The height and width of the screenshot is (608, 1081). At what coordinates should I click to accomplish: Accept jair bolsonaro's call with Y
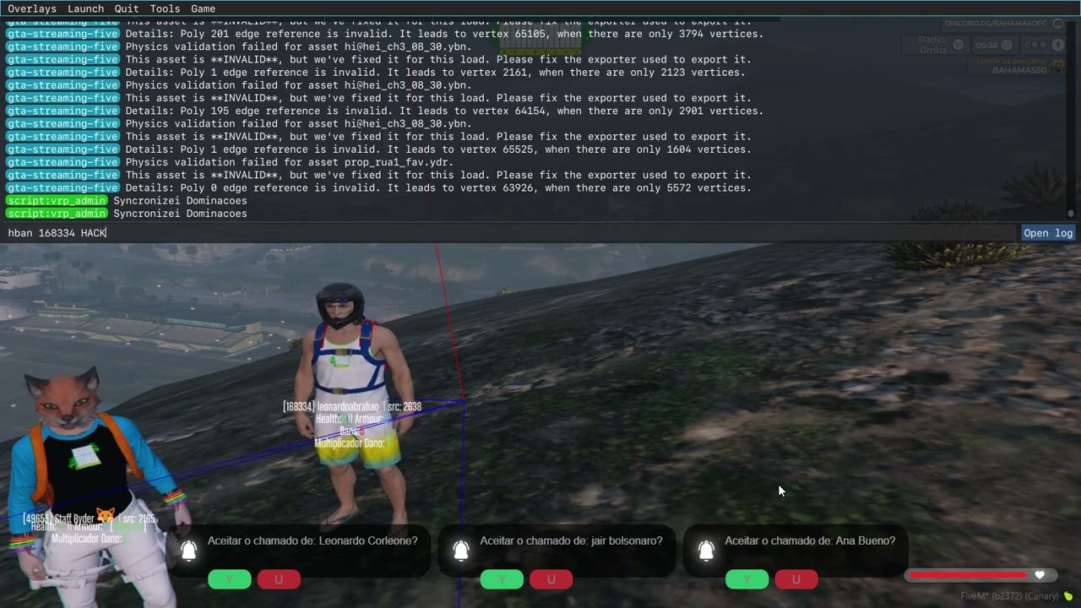[502, 579]
